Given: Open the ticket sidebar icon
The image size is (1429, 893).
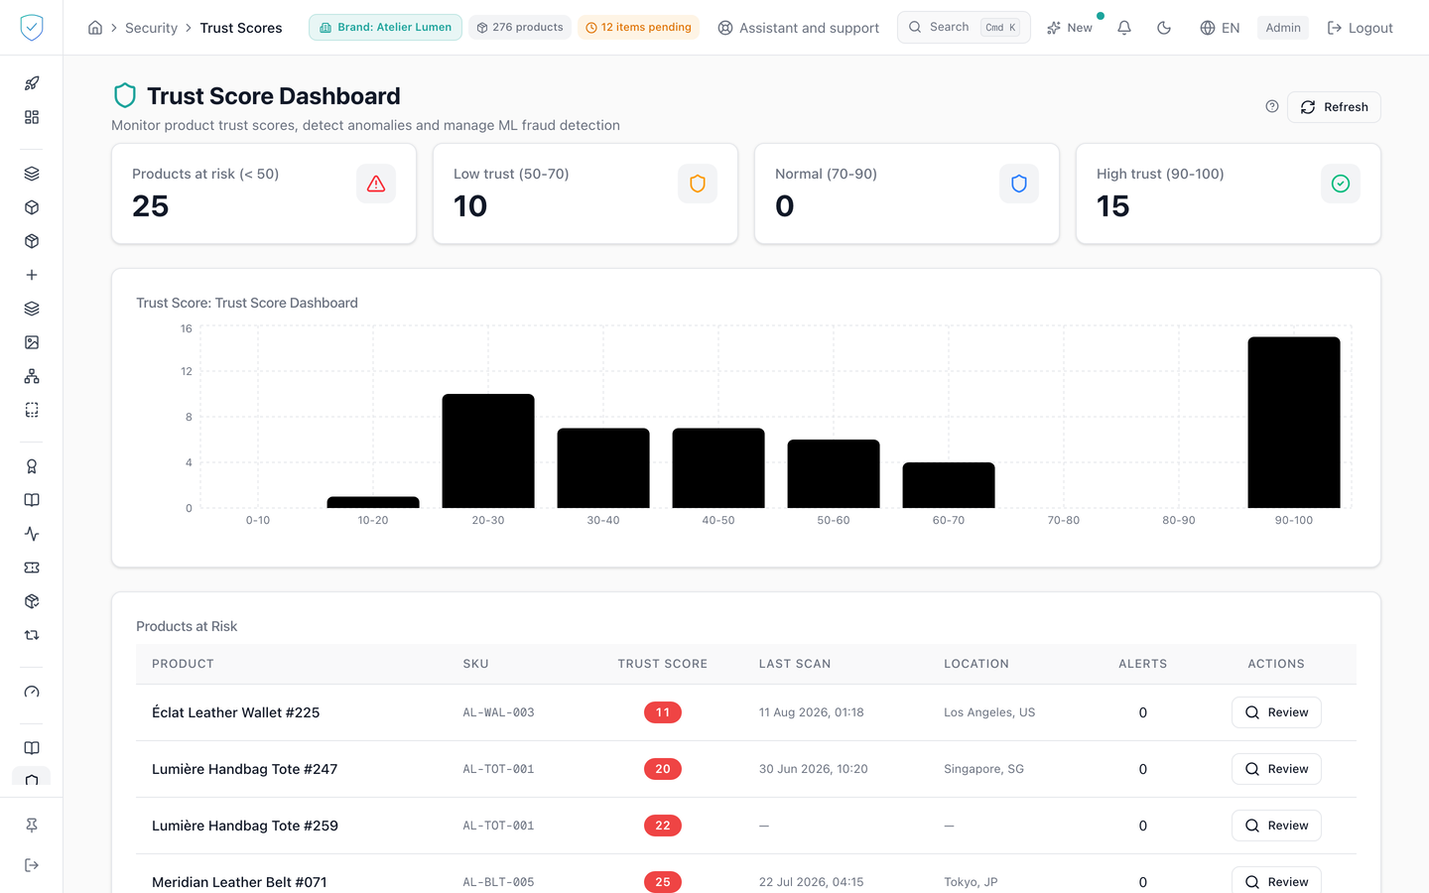Looking at the screenshot, I should (x=32, y=568).
